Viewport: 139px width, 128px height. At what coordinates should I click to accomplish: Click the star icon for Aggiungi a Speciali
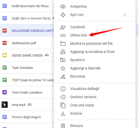pyautogui.click(x=63, y=68)
